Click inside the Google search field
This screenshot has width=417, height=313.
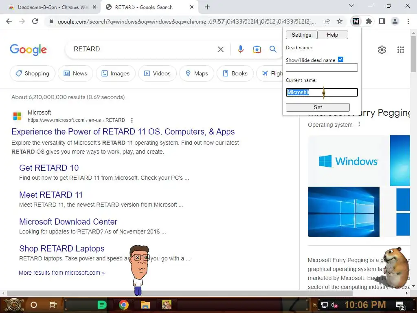point(144,49)
